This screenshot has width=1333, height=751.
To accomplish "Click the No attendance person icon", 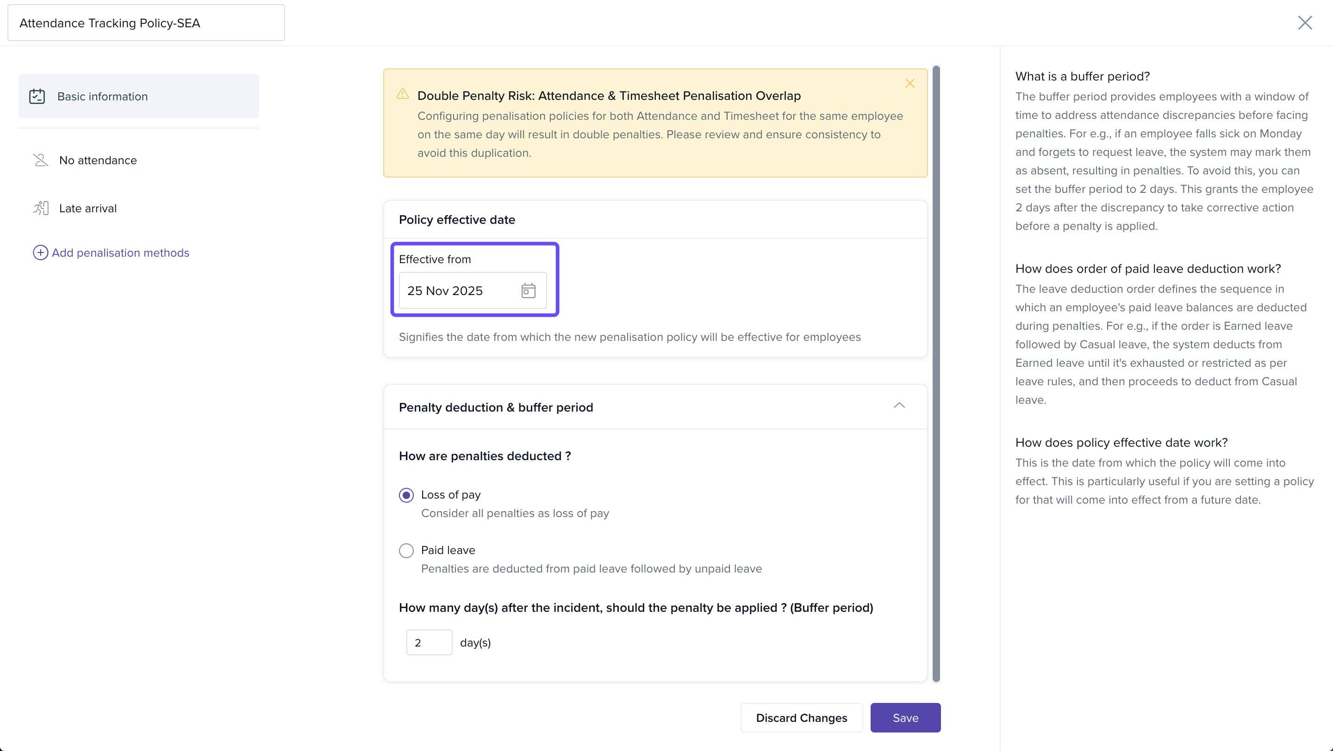I will [40, 160].
